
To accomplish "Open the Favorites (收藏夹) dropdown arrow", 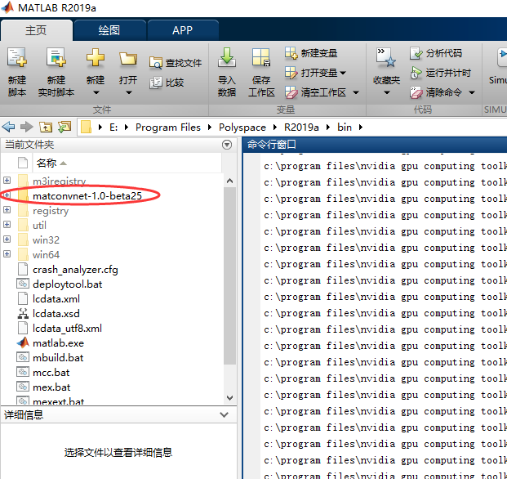I will (x=387, y=92).
